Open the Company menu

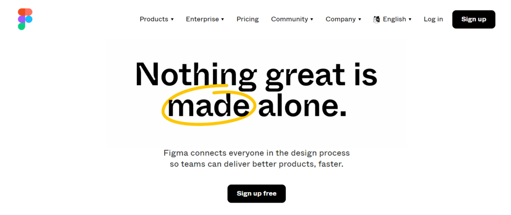[x=341, y=19]
